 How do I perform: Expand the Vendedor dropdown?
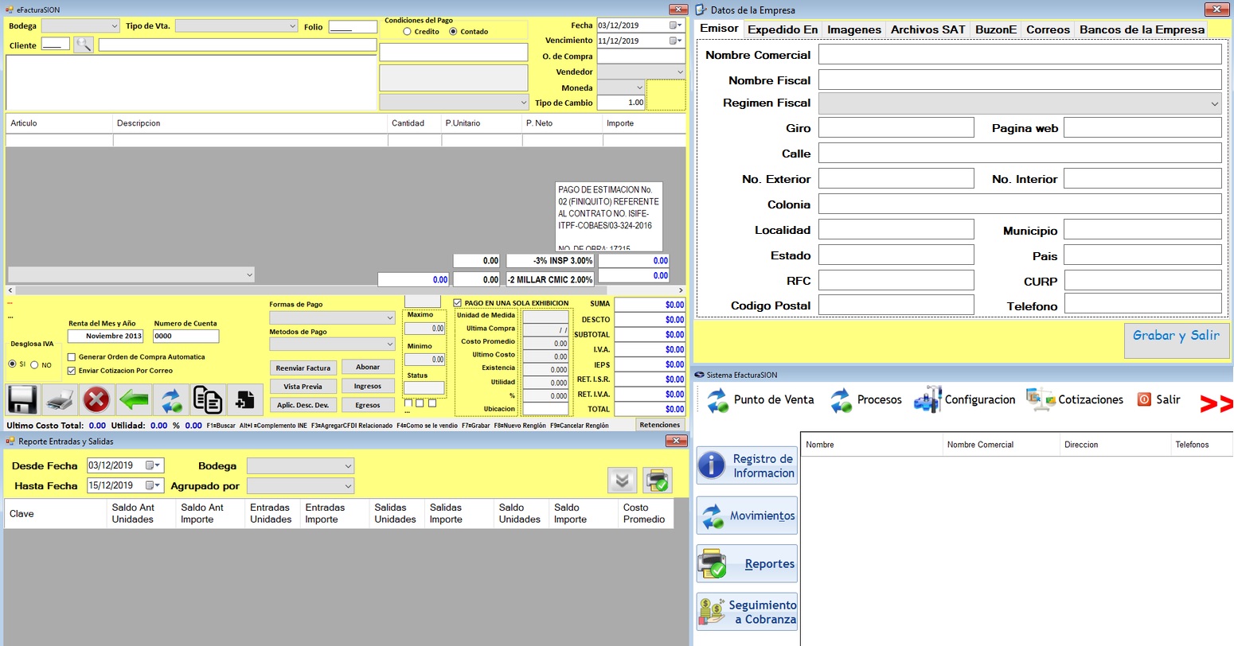(679, 72)
